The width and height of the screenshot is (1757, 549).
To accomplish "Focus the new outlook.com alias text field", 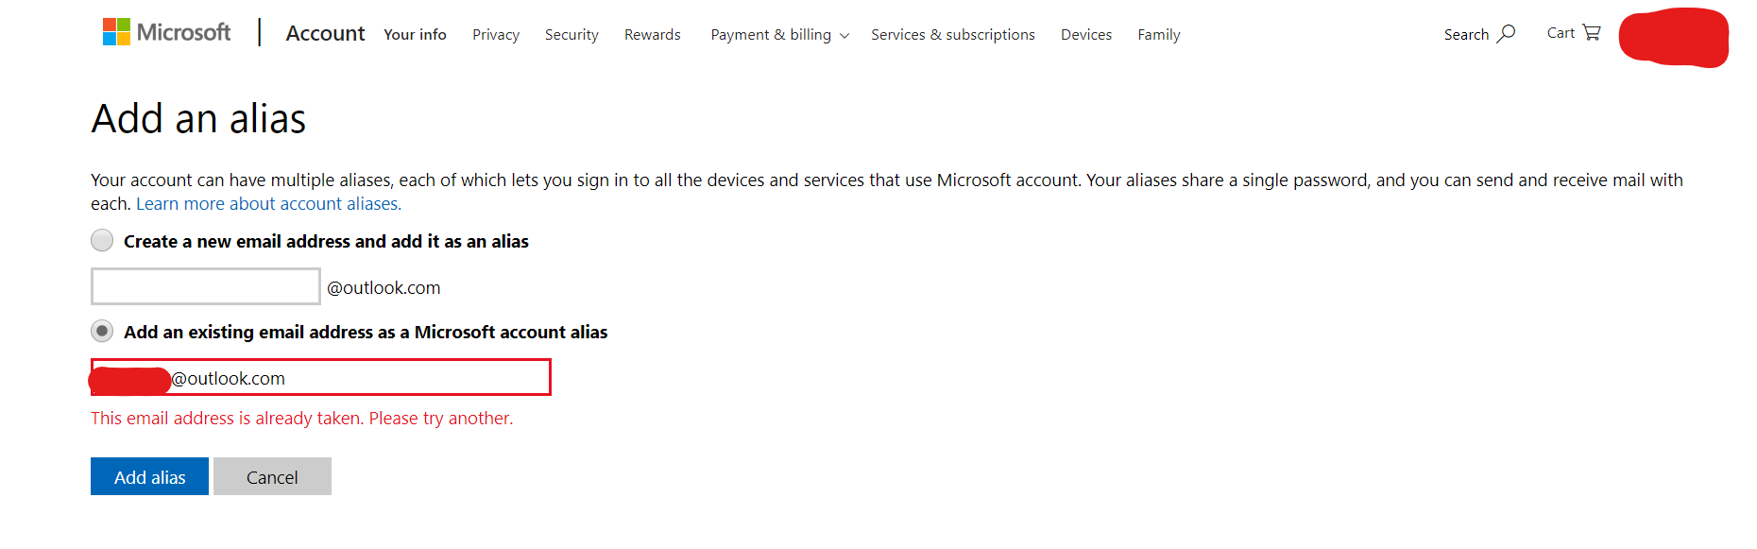I will [x=206, y=286].
